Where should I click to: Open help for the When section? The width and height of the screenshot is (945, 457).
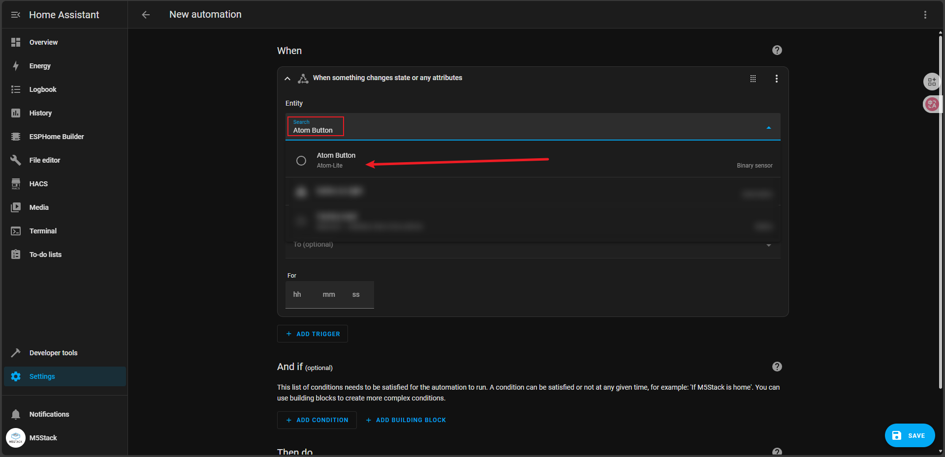pos(777,50)
